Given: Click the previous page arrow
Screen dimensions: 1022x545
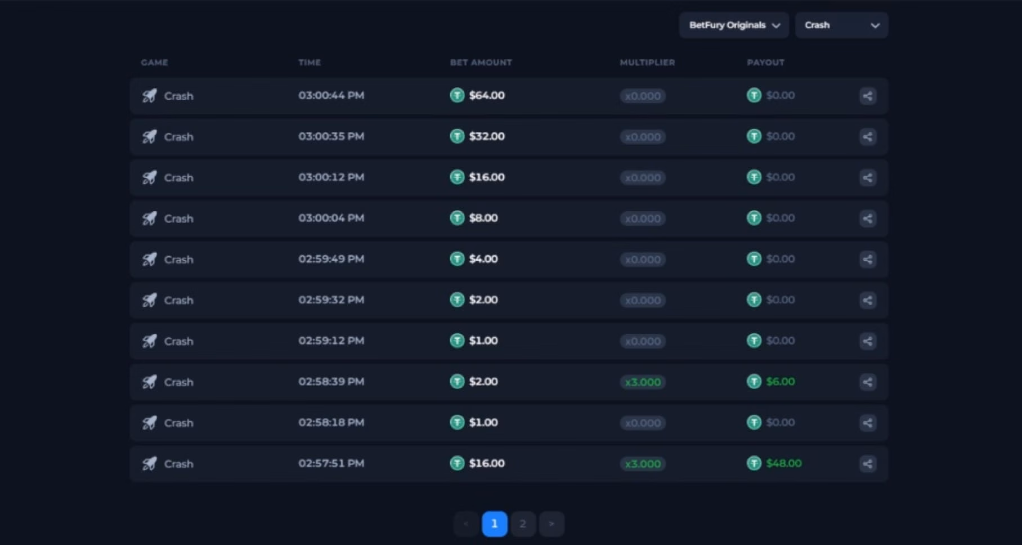Looking at the screenshot, I should (x=466, y=524).
